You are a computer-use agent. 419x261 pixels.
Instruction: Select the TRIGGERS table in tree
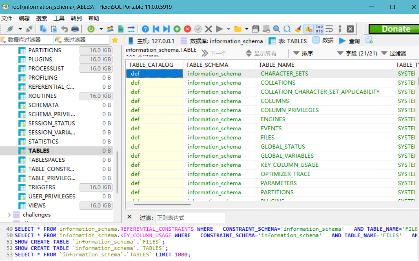click(x=42, y=187)
